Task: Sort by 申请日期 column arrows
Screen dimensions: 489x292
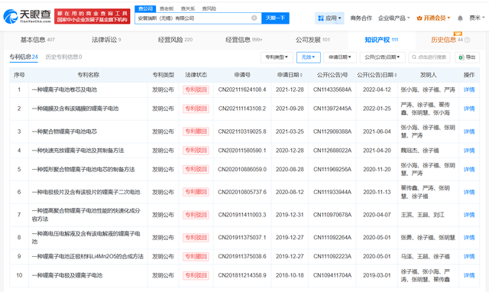Action: 301,75
